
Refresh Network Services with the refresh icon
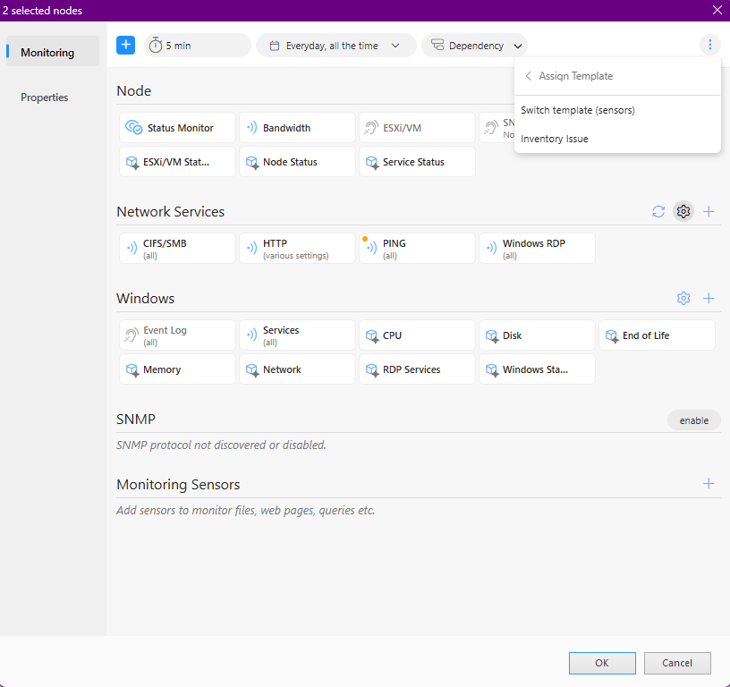point(658,211)
